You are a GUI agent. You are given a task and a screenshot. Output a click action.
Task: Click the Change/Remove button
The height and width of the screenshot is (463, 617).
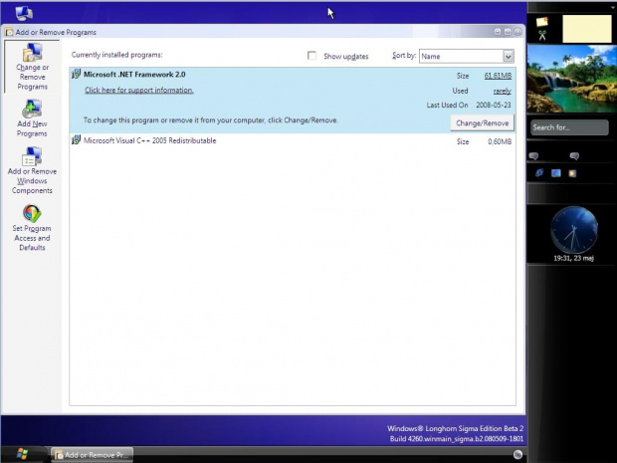482,123
